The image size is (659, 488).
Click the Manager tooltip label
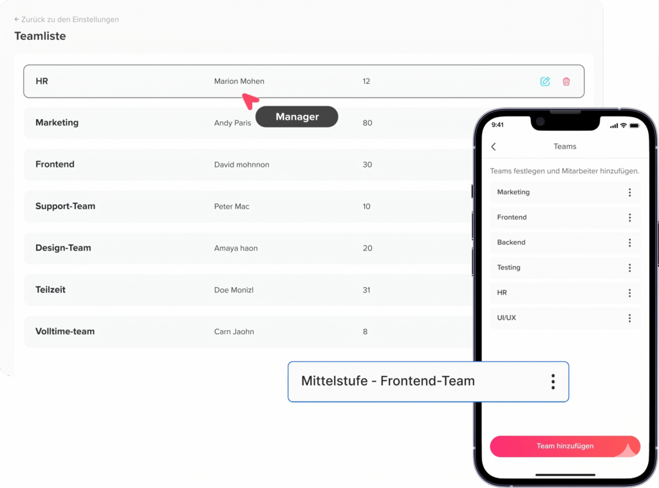pos(297,117)
